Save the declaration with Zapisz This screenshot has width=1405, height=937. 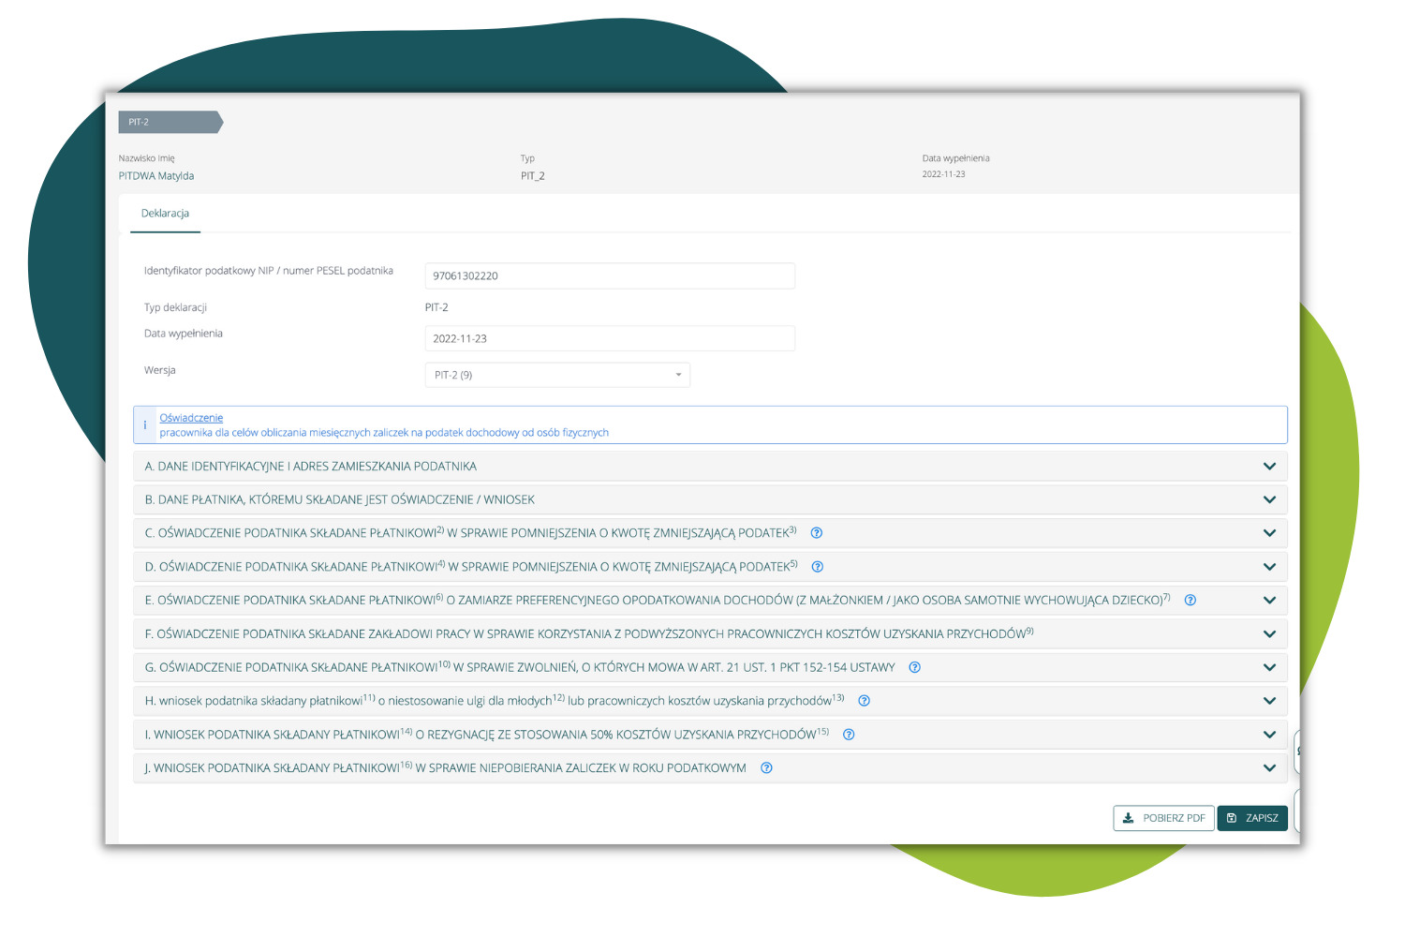click(x=1252, y=818)
